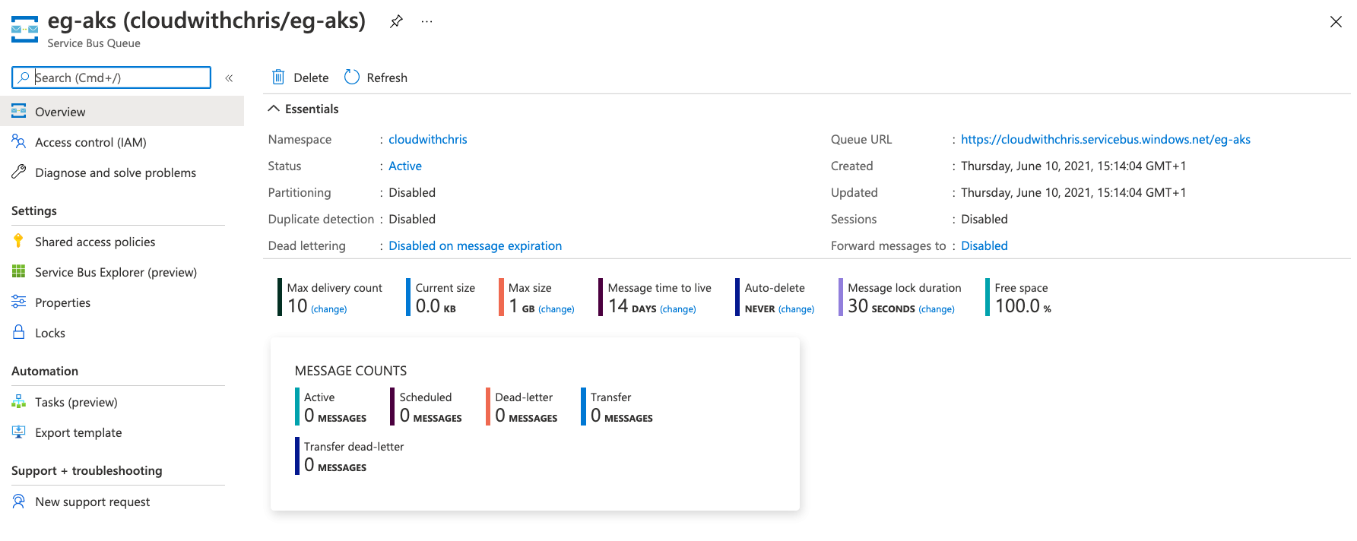Change Message time to live
Image resolution: width=1357 pixels, height=541 pixels.
tap(678, 309)
